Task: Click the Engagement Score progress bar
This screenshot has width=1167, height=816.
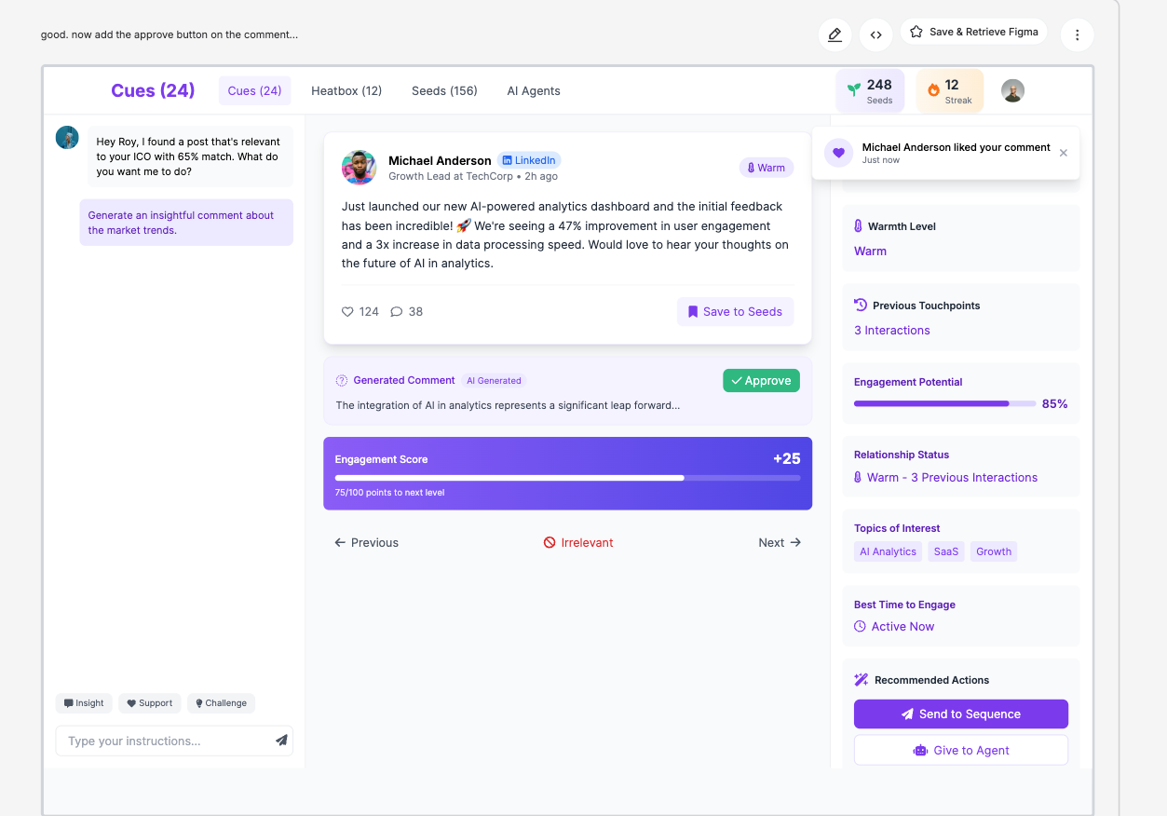Action: [567, 478]
